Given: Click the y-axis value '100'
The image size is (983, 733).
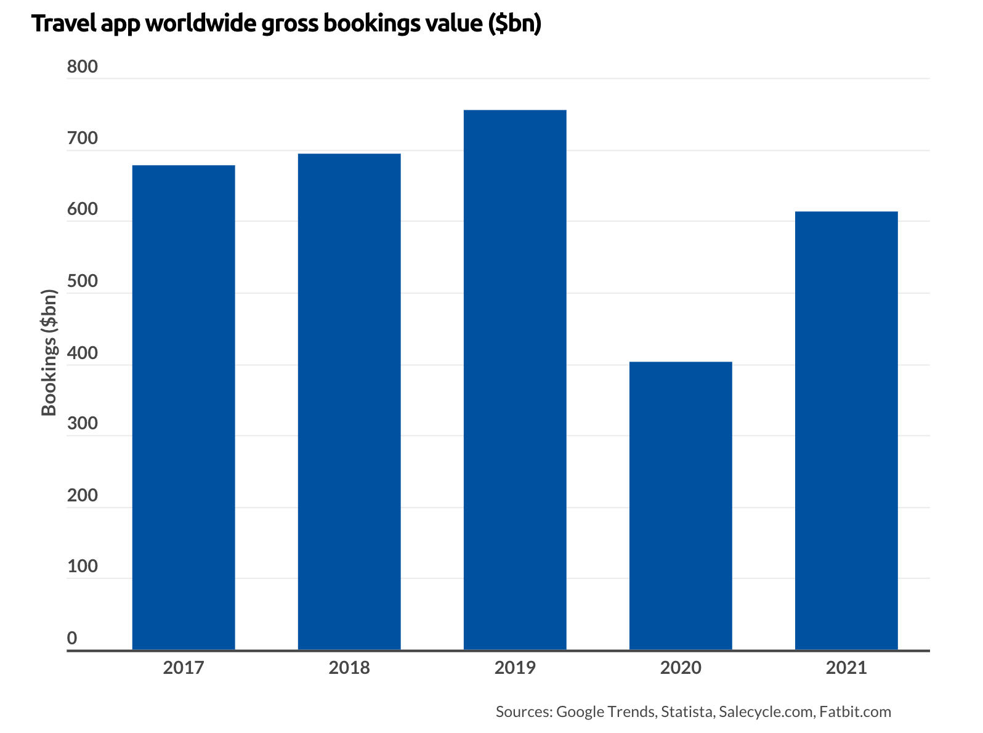Looking at the screenshot, I should point(83,567).
